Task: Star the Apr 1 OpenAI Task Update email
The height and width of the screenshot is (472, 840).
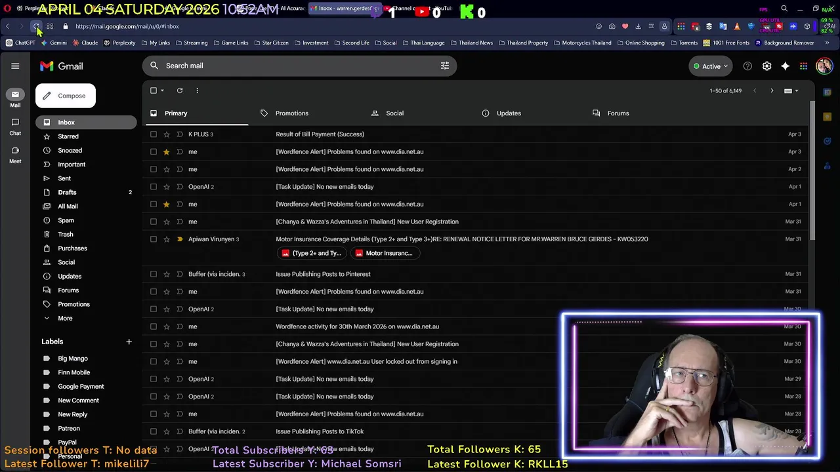Action: click(166, 187)
